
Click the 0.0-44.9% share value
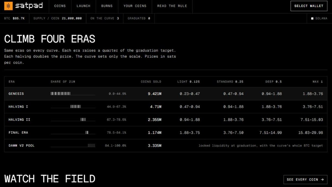tap(117, 94)
